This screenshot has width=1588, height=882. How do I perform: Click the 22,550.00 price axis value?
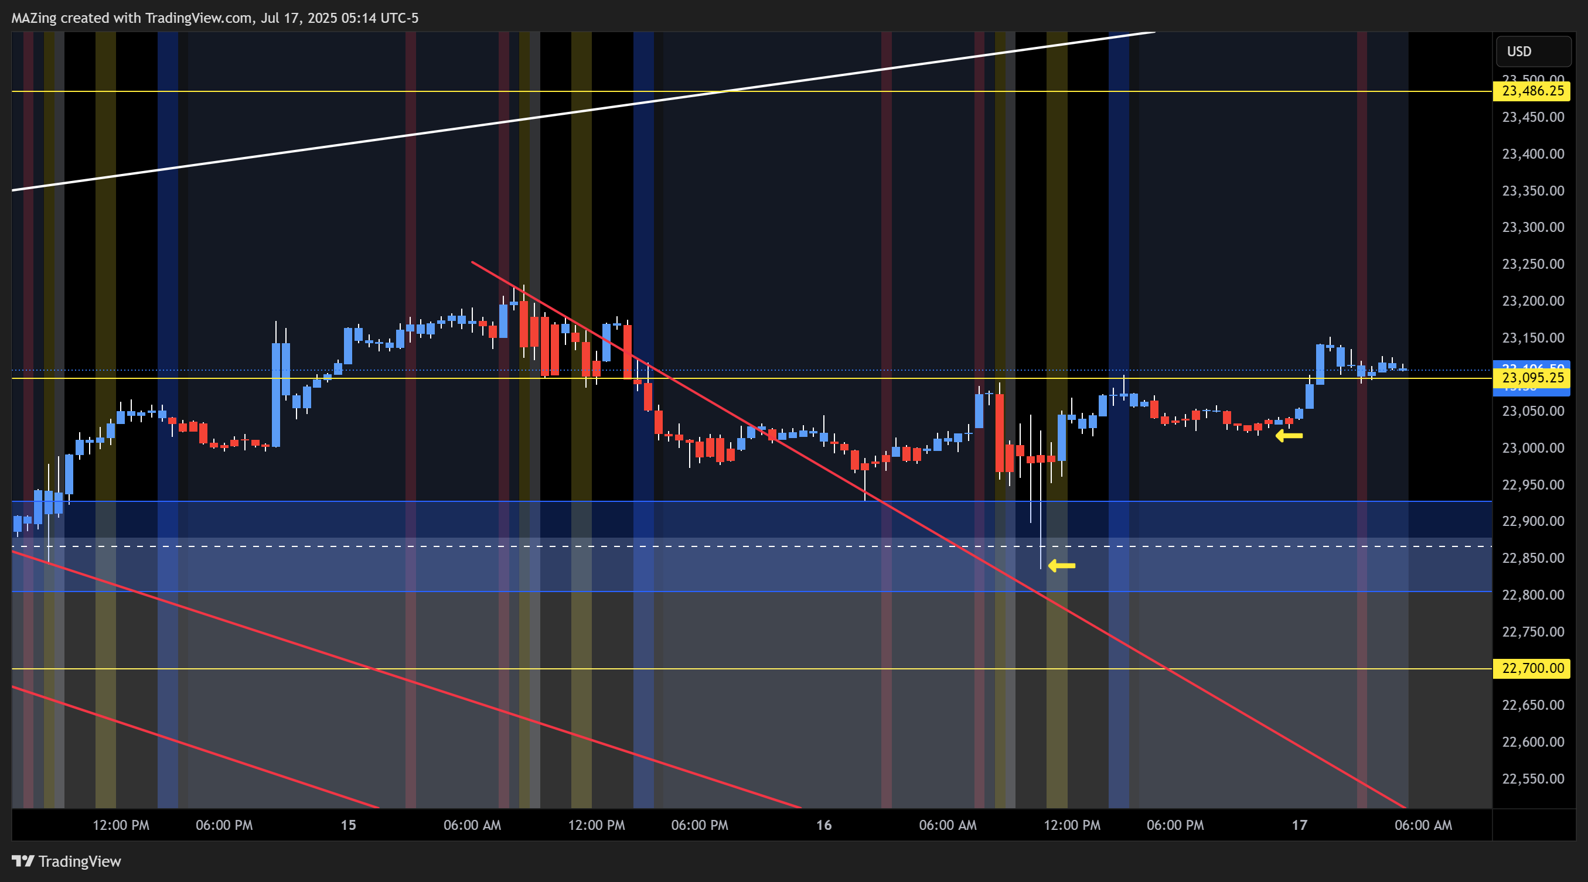click(x=1532, y=779)
